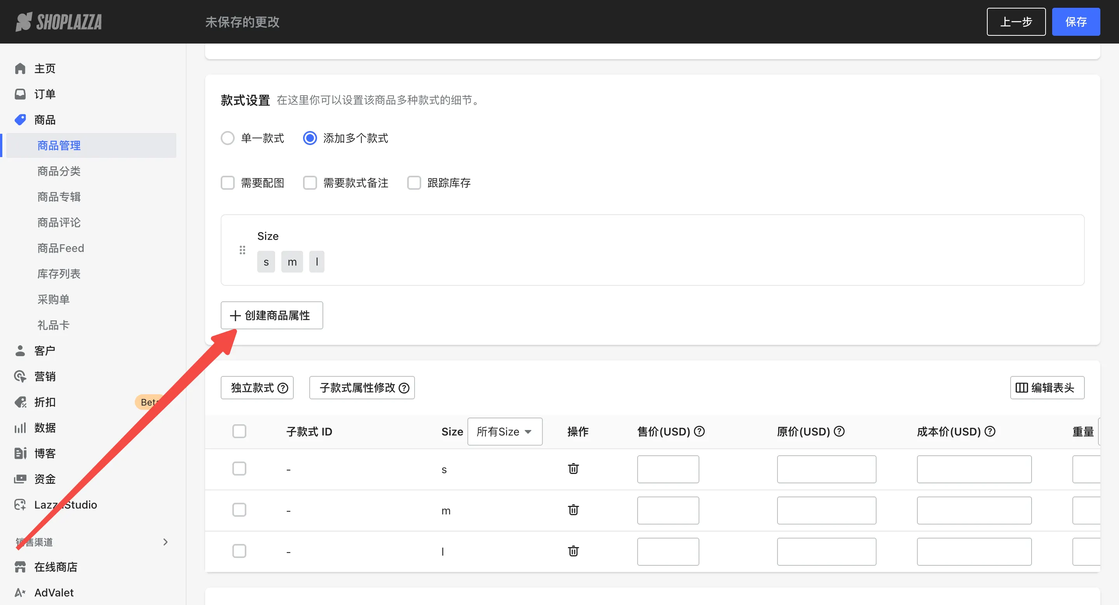Delete the s size variant row
Image resolution: width=1119 pixels, height=605 pixels.
(573, 469)
